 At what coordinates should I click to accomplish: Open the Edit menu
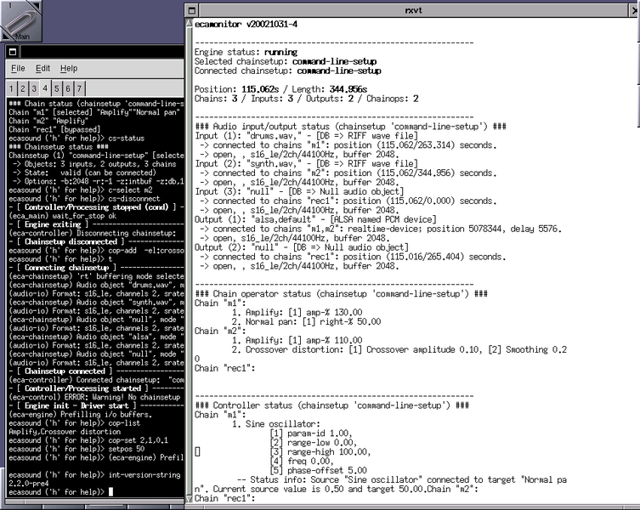(x=42, y=68)
